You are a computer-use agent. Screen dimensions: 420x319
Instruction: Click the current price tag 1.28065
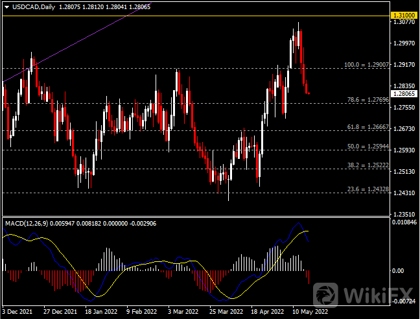(x=405, y=94)
